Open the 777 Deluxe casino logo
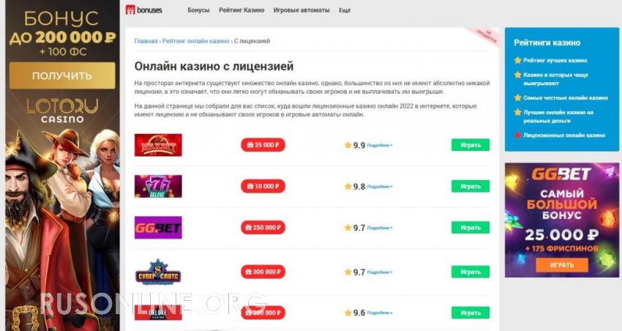This screenshot has height=331, width=622. (x=158, y=186)
